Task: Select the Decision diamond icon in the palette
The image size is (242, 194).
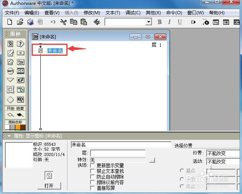Action: coord(10,99)
